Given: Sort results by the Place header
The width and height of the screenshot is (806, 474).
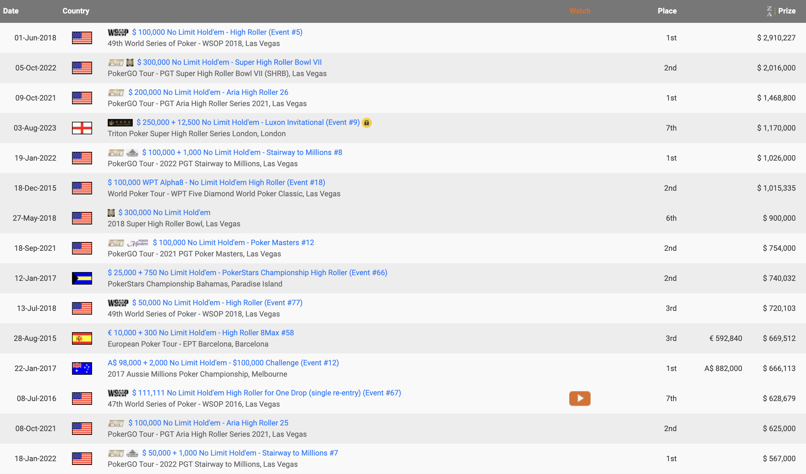Looking at the screenshot, I should 667,11.
